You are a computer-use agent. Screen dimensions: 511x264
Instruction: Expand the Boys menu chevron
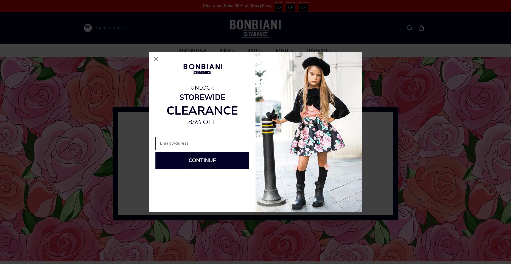[x=261, y=51]
